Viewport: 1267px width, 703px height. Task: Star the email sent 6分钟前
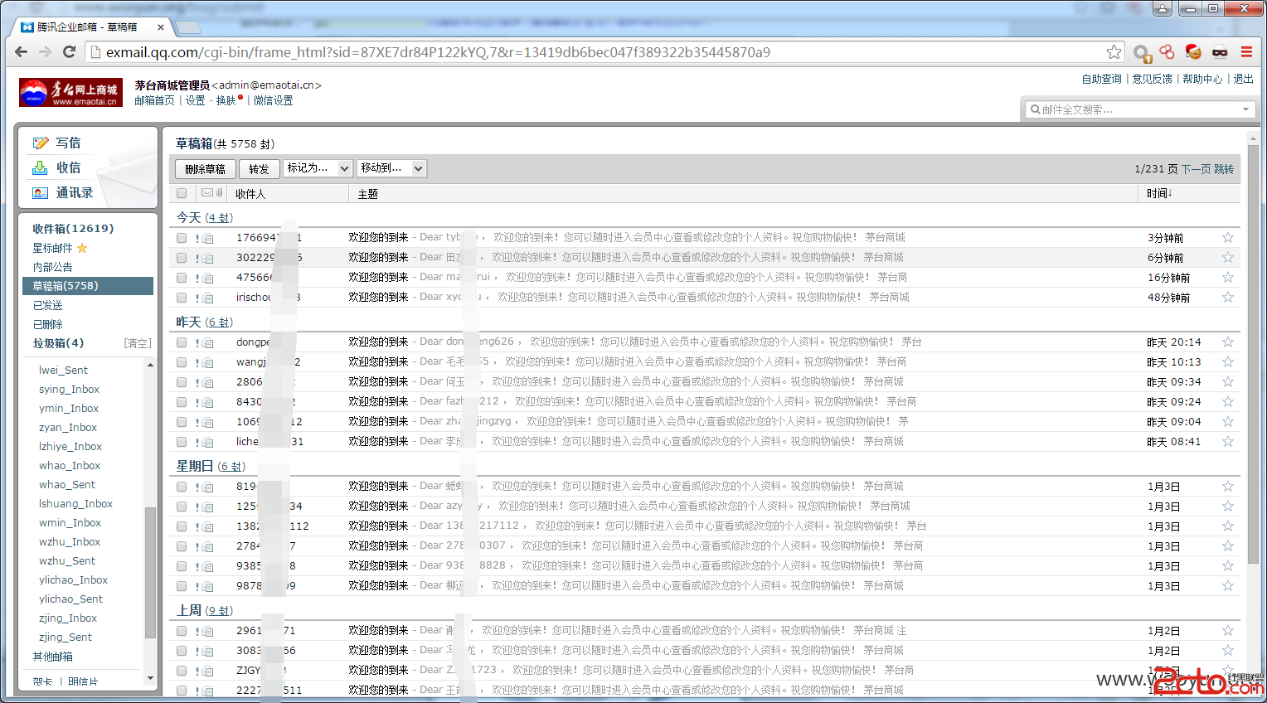coord(1228,258)
